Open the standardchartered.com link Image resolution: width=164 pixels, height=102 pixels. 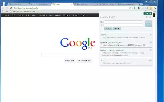117,63
